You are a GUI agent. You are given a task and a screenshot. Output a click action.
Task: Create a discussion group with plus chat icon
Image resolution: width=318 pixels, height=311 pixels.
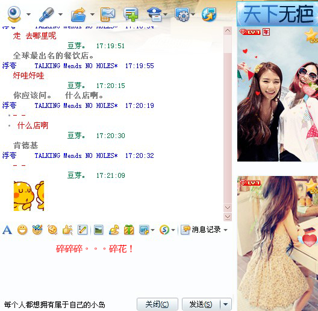pos(131,14)
